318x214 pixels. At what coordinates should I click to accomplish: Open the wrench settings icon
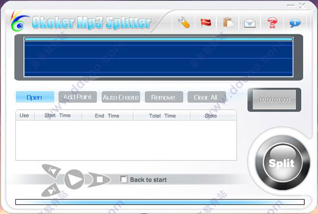coord(184,22)
